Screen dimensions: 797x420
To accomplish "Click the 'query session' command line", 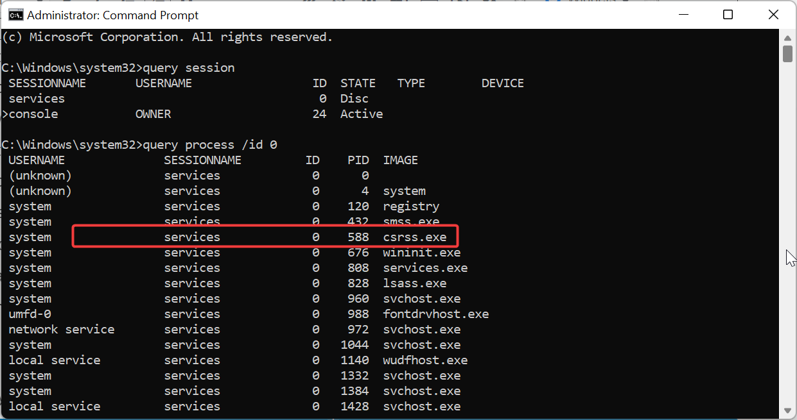I will (118, 68).
